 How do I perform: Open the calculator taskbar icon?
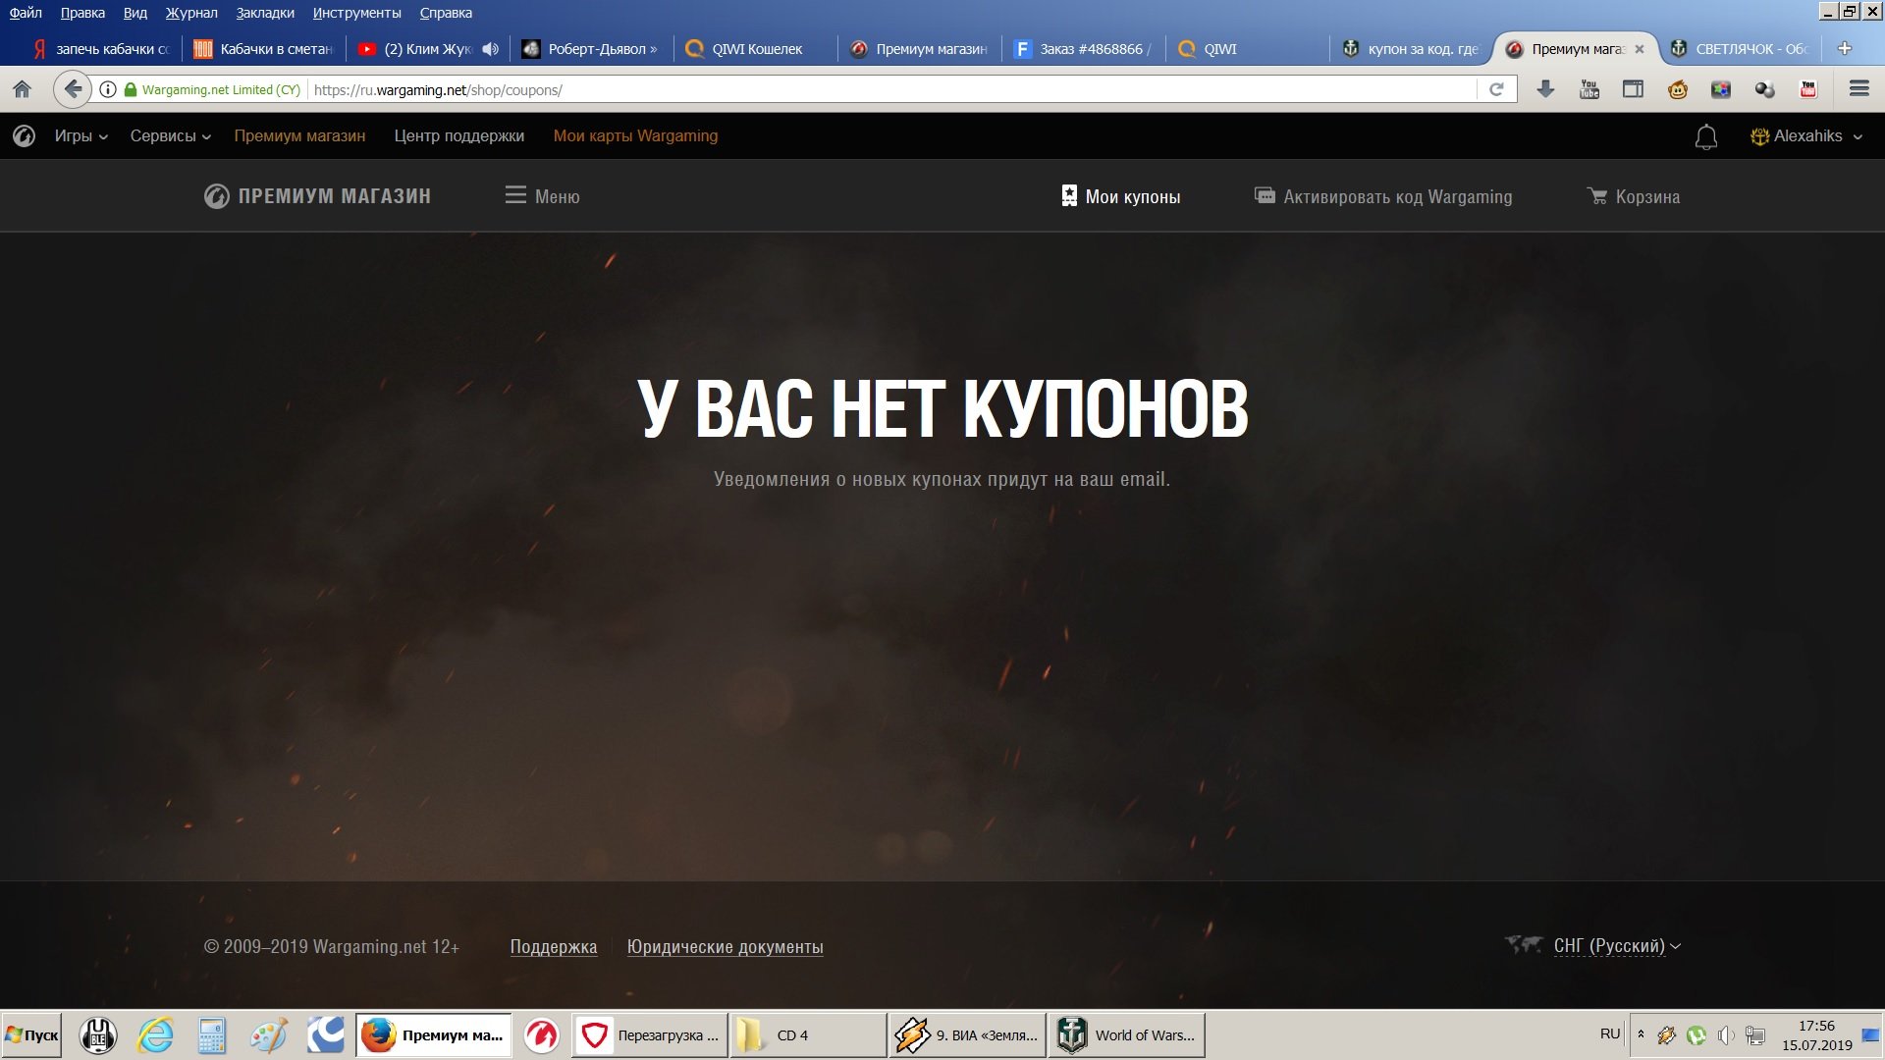coord(211,1035)
